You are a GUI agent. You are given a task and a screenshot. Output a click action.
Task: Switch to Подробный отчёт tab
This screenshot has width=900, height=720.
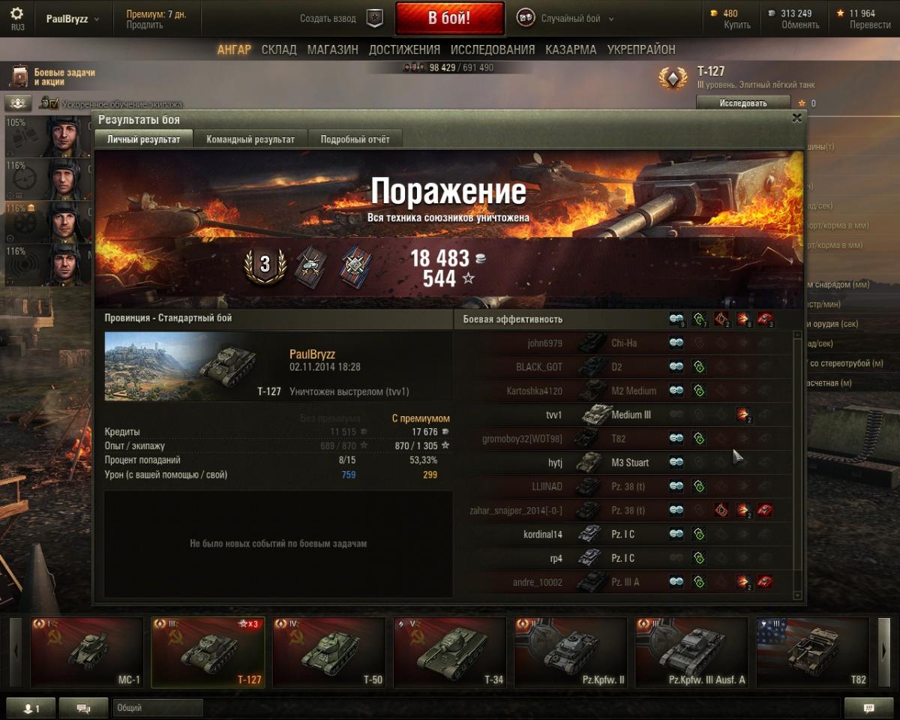(355, 139)
